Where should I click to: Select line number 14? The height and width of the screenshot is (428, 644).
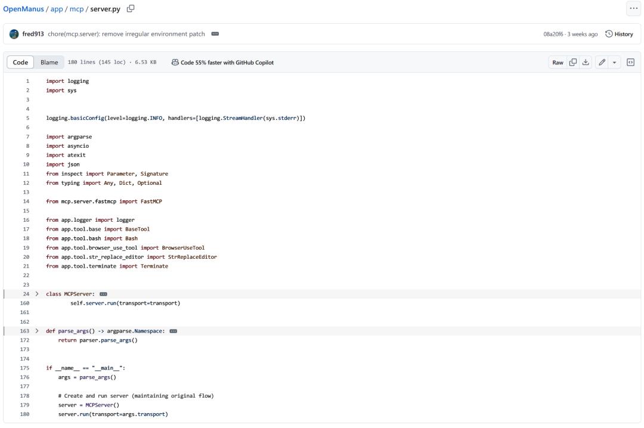(26, 201)
